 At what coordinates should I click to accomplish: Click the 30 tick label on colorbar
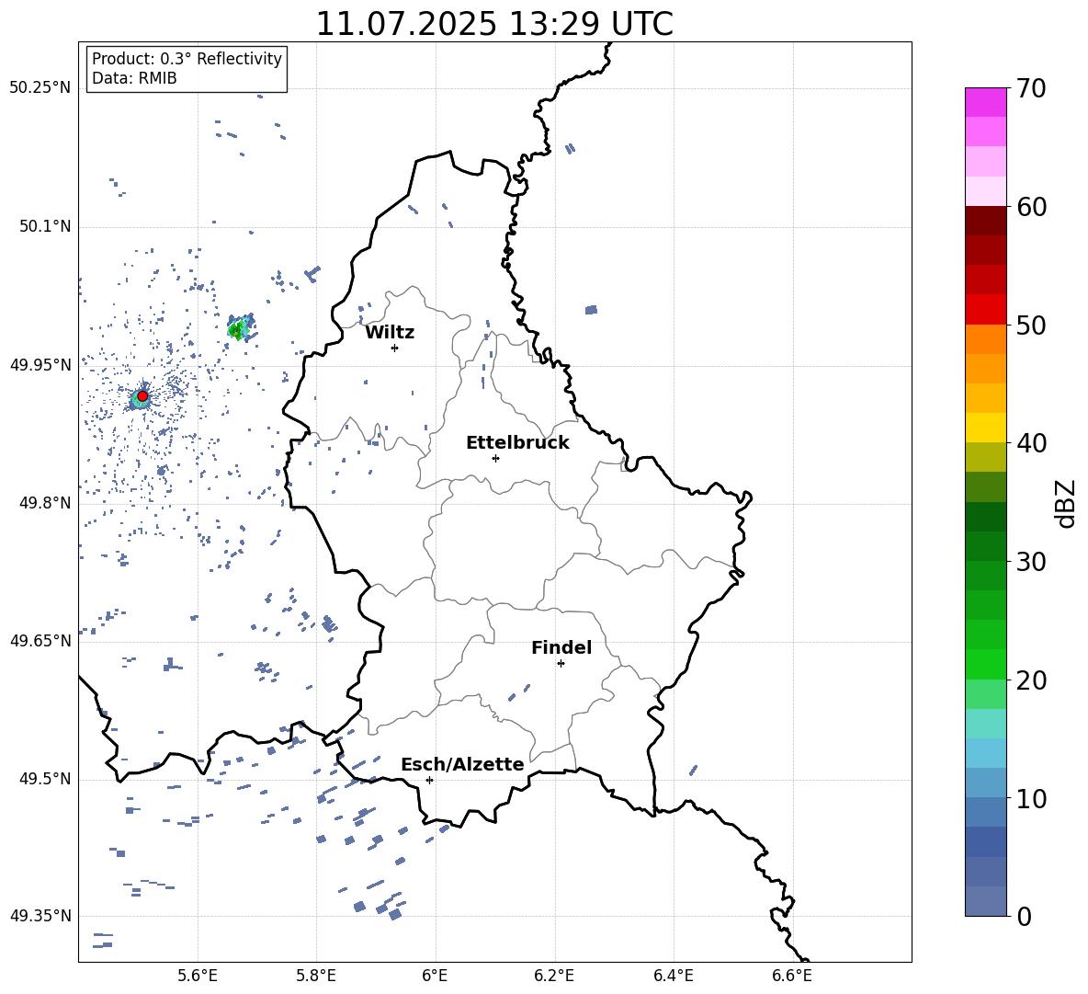(1031, 562)
